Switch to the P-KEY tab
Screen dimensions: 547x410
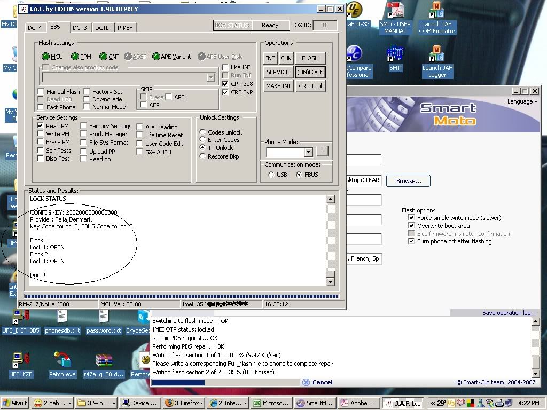(125, 28)
